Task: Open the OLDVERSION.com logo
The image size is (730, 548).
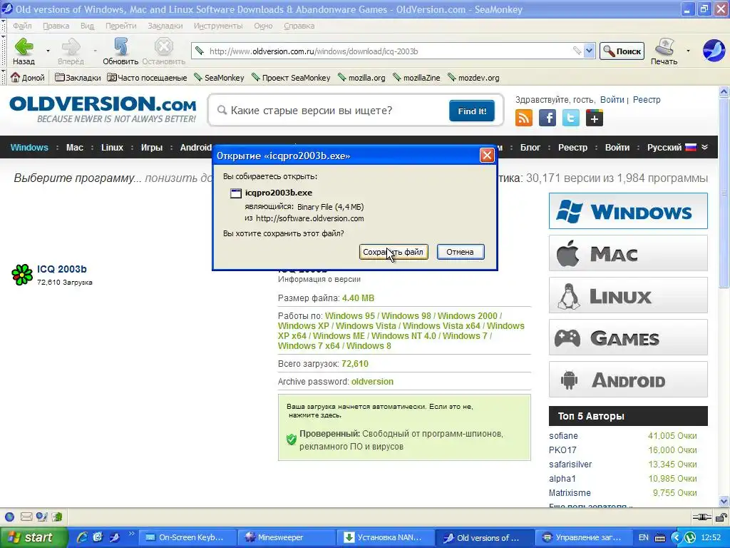Action: [x=103, y=110]
